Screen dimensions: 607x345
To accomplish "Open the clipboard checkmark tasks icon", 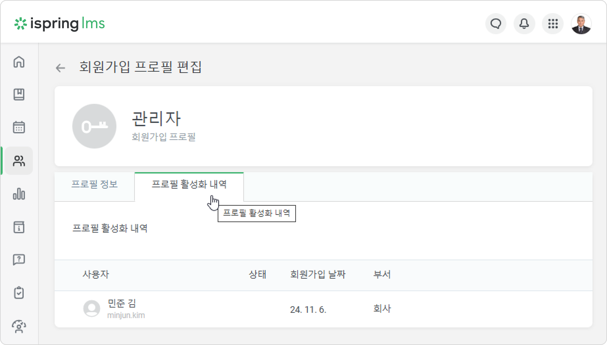I will click(x=19, y=293).
